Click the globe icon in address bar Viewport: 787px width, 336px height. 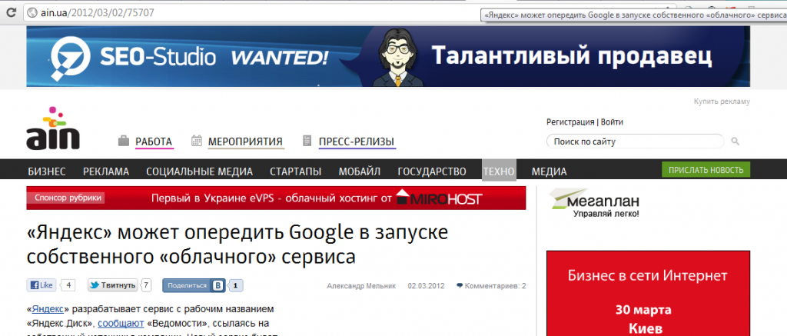(33, 13)
